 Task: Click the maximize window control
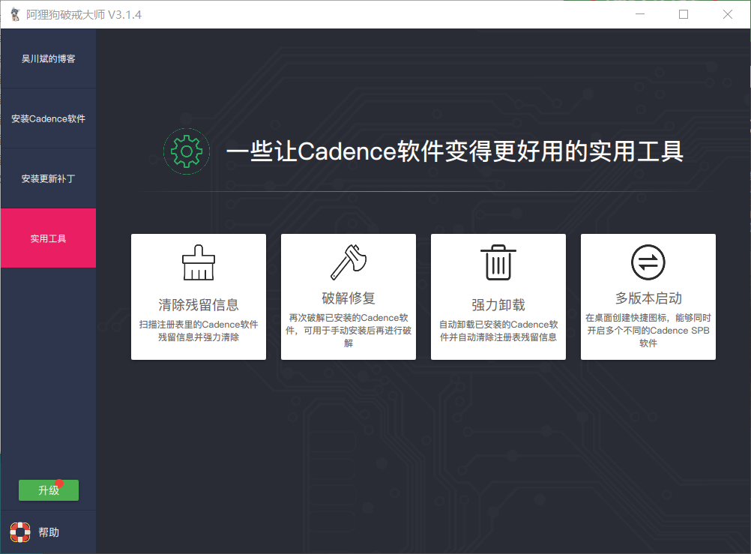pyautogui.click(x=682, y=13)
